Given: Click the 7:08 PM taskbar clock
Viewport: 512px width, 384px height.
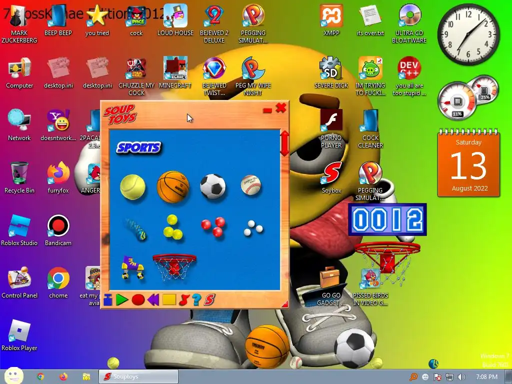Looking at the screenshot, I should (486, 377).
